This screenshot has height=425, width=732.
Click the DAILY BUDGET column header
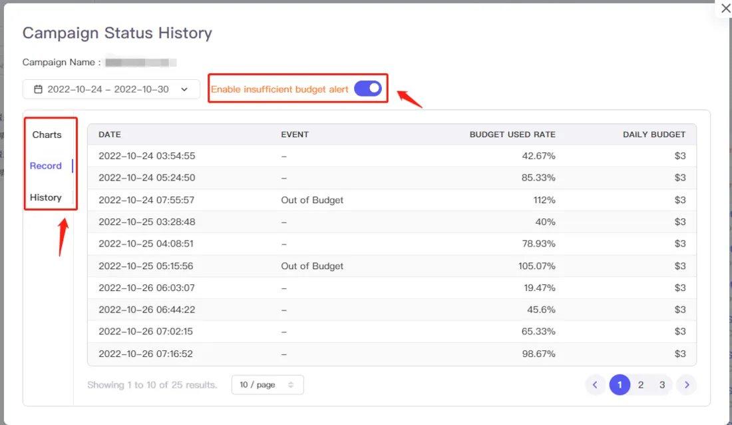tap(654, 134)
